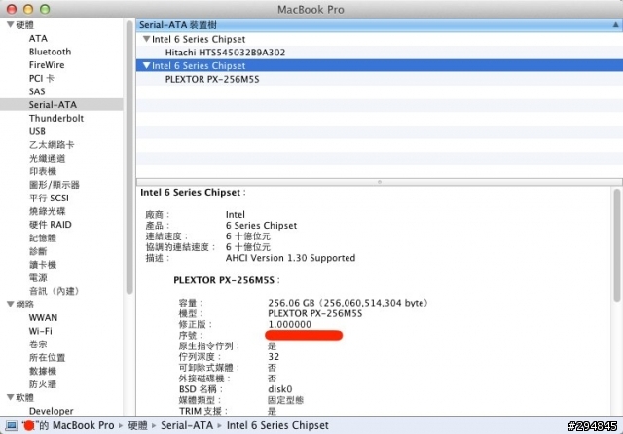Image resolution: width=623 pixels, height=434 pixels.
Task: Open 乙太網路卡 category
Action: [52, 145]
